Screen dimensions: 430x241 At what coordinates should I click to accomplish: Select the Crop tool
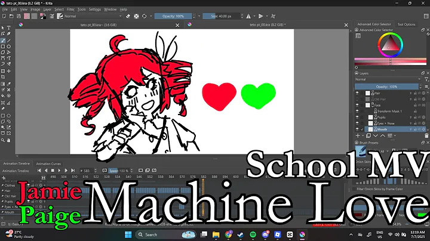[x=3, y=77]
